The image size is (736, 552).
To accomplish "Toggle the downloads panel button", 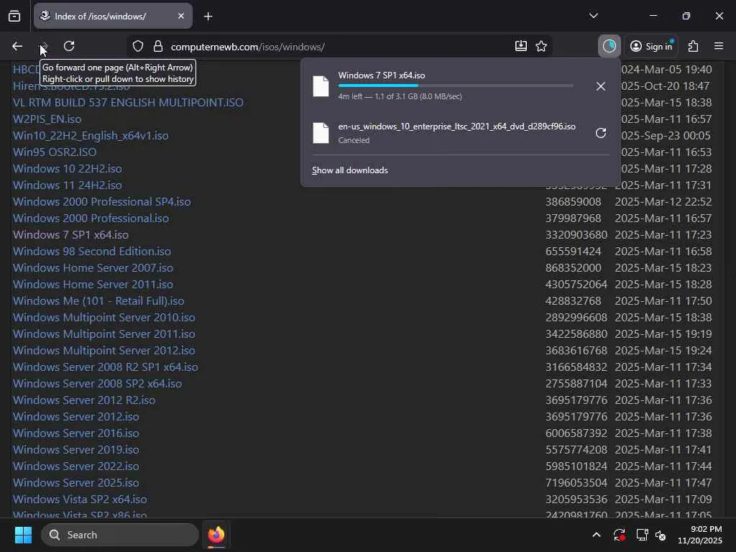I will (609, 46).
